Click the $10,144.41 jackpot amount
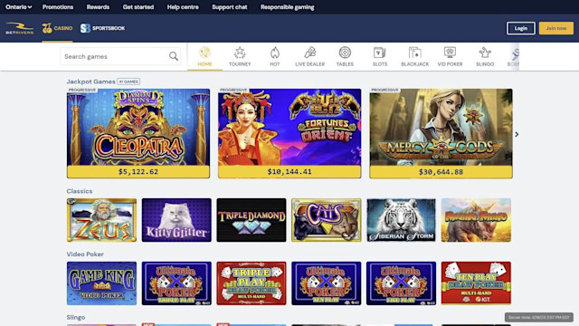This screenshot has width=579, height=326. click(289, 172)
